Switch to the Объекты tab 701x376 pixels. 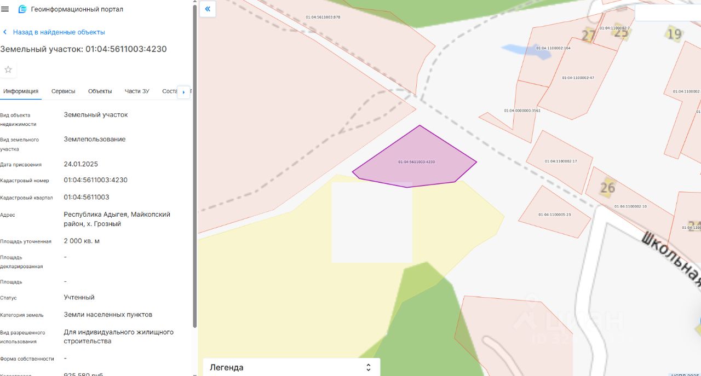(x=100, y=91)
